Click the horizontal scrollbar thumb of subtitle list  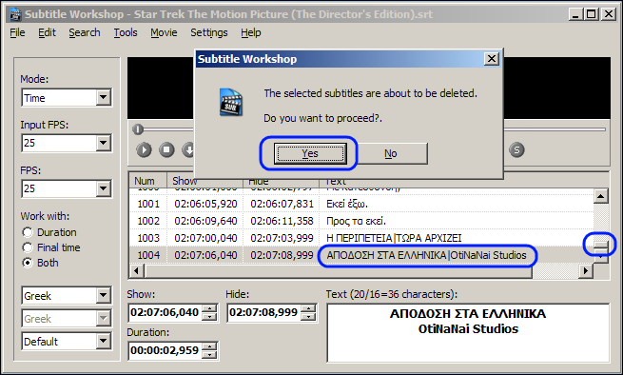point(339,271)
